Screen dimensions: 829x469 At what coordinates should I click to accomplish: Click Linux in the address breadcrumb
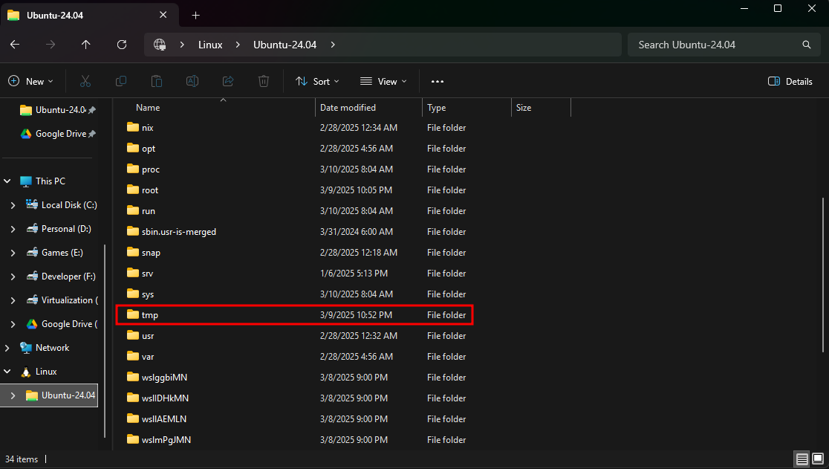[x=210, y=45]
